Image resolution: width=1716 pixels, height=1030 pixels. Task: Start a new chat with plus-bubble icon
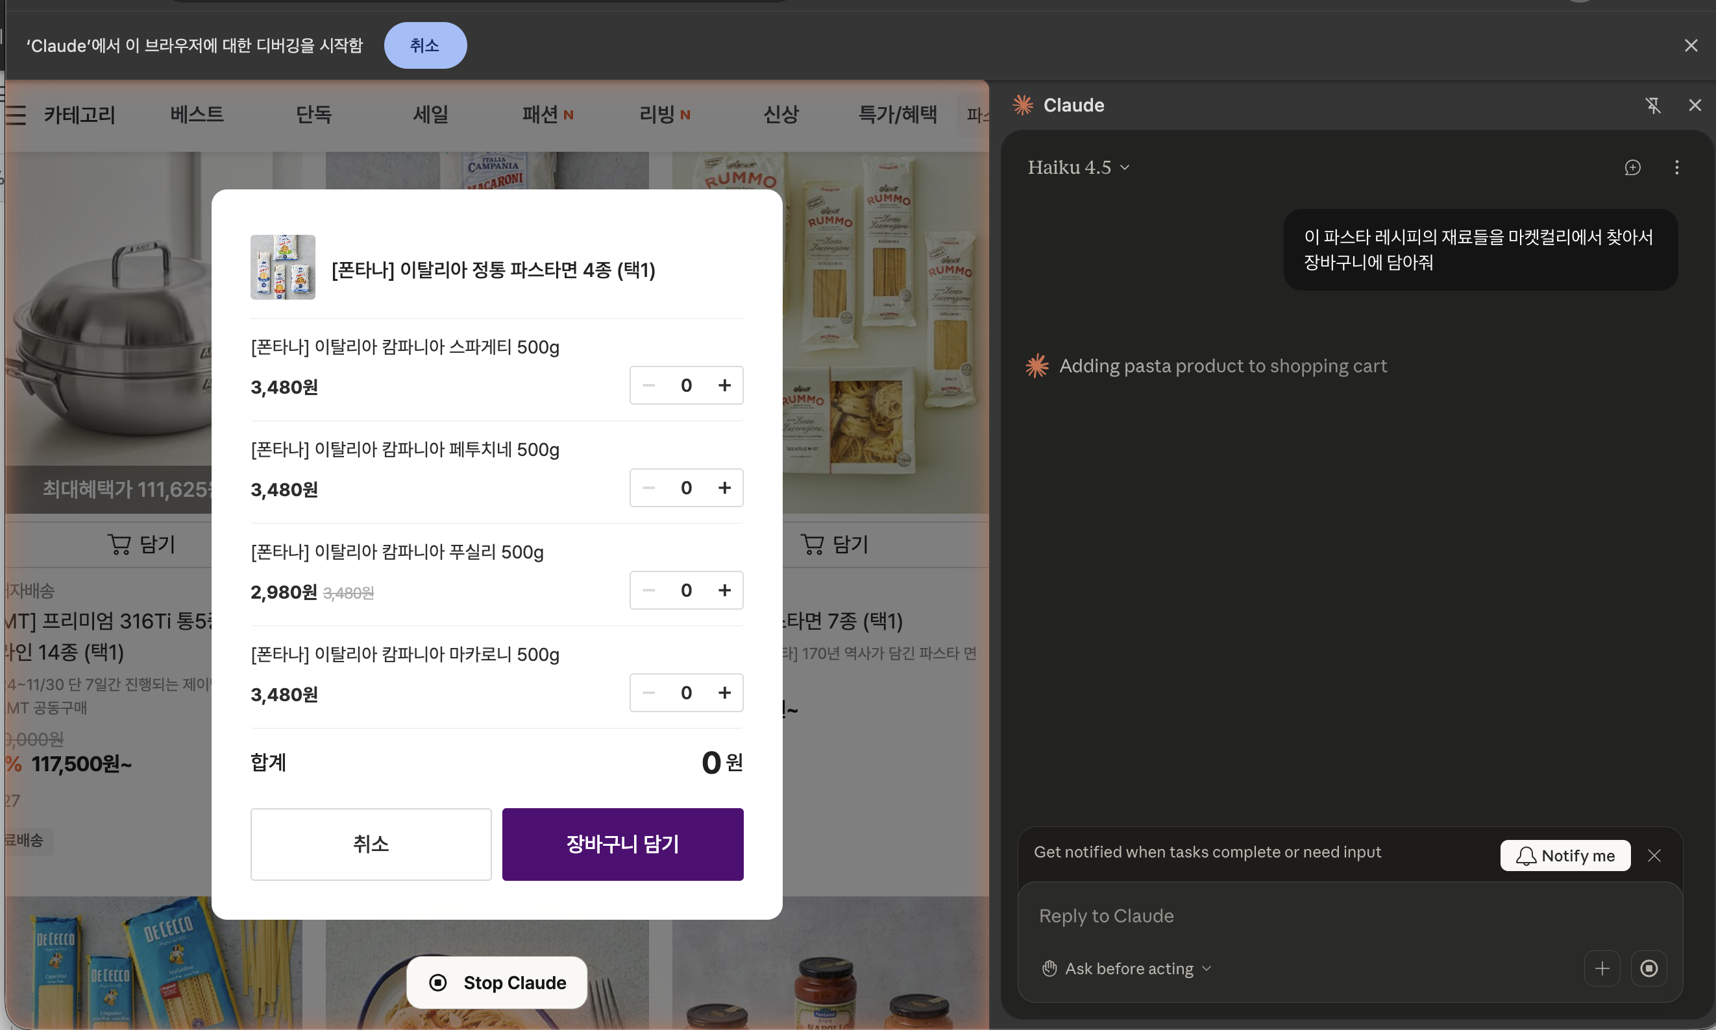[1632, 167]
